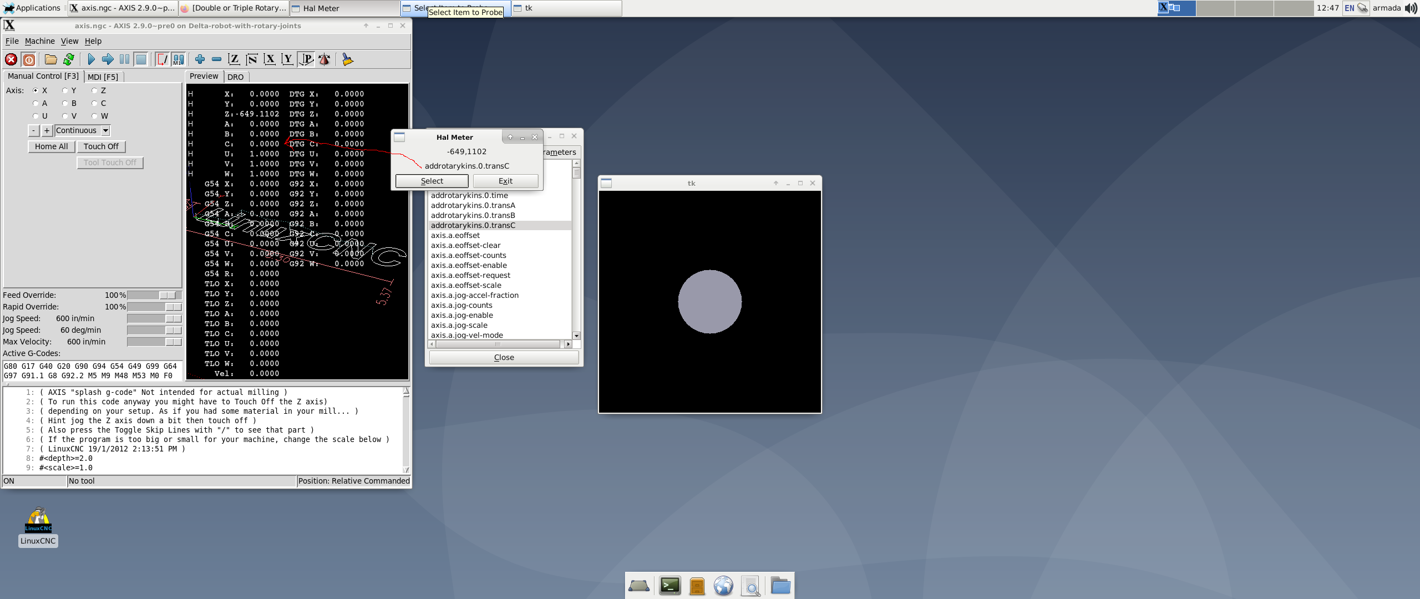Select axis C radio button

[x=94, y=103]
